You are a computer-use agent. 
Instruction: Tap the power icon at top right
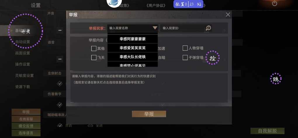[274, 4]
